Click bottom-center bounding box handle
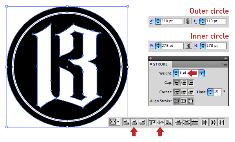 pos(67,127)
